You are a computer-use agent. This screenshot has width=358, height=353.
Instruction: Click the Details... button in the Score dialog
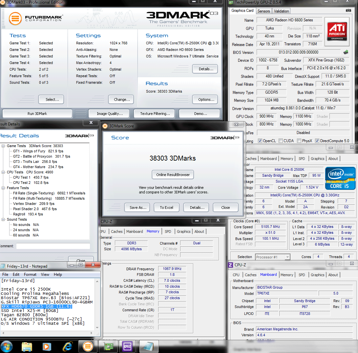(x=197, y=208)
